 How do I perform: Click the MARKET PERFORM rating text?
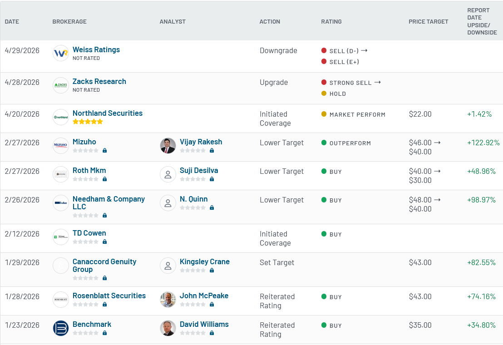[357, 115]
